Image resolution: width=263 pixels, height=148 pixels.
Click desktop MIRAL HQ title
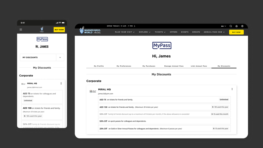(104, 89)
